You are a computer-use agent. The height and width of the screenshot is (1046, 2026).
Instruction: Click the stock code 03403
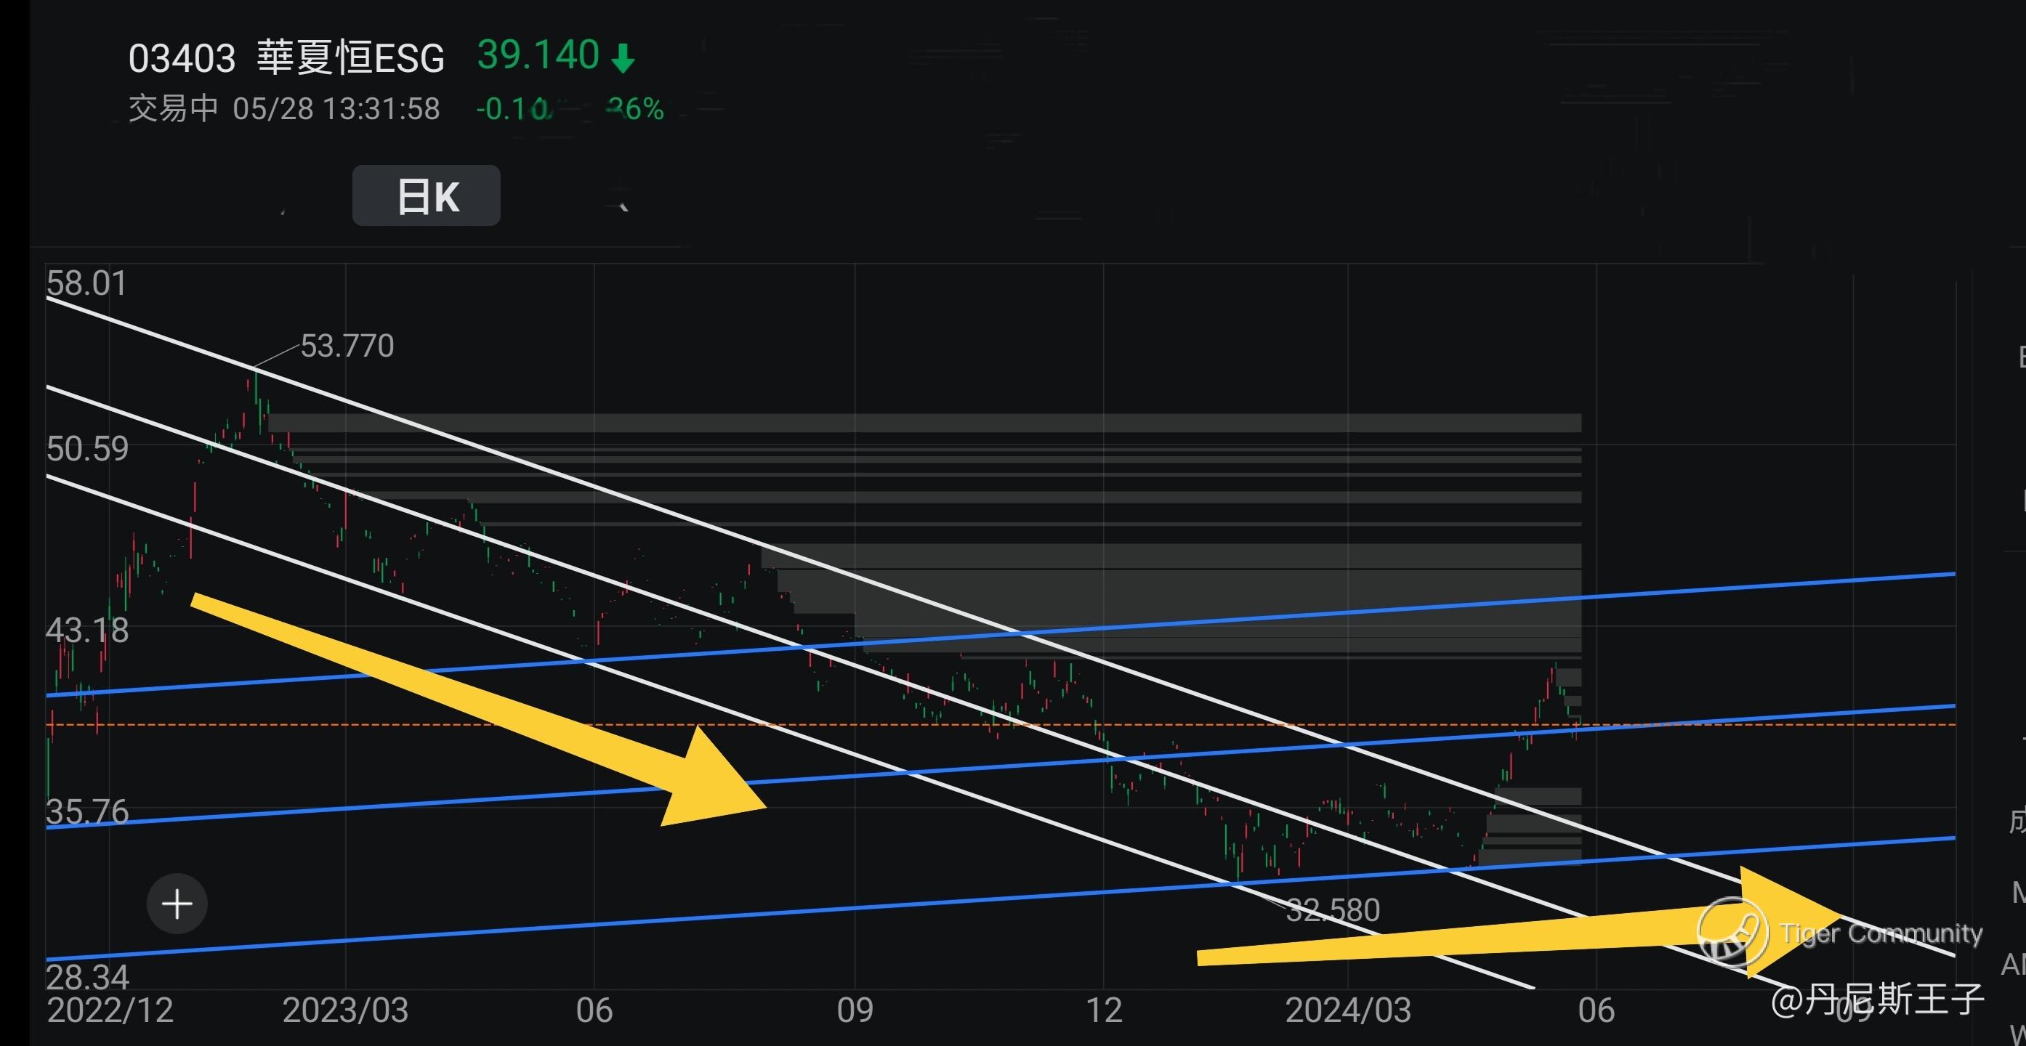pyautogui.click(x=182, y=59)
